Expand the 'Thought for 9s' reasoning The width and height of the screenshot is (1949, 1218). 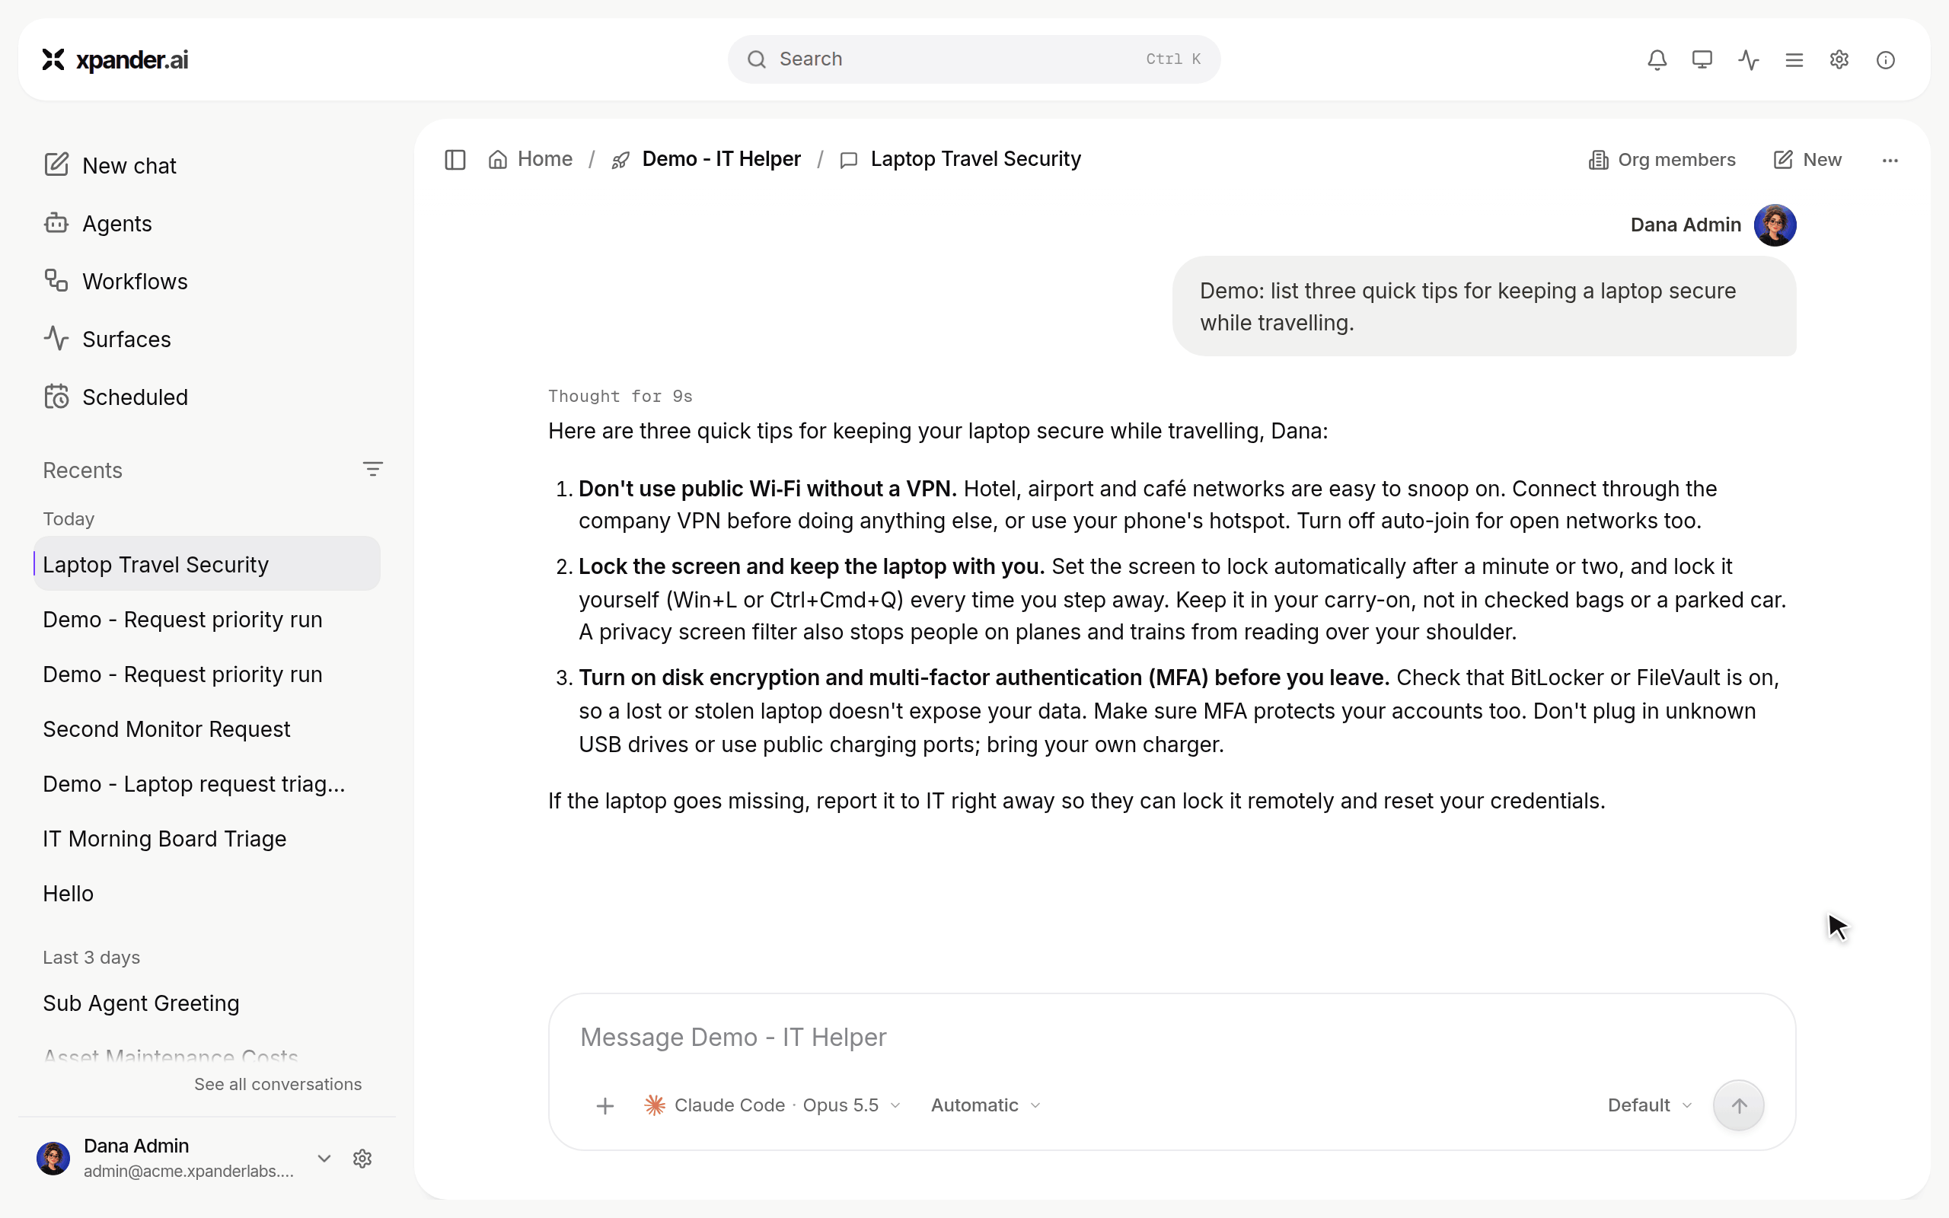620,397
